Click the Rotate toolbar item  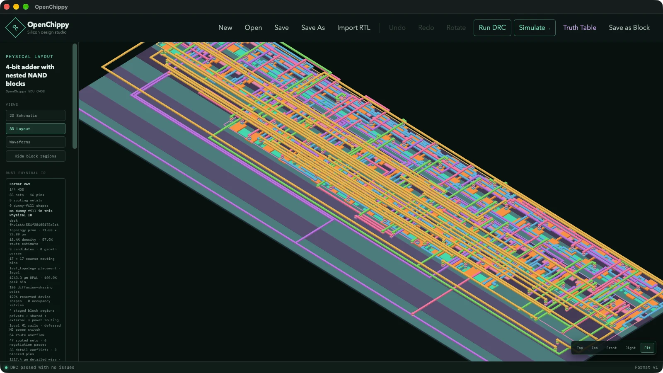456,28
